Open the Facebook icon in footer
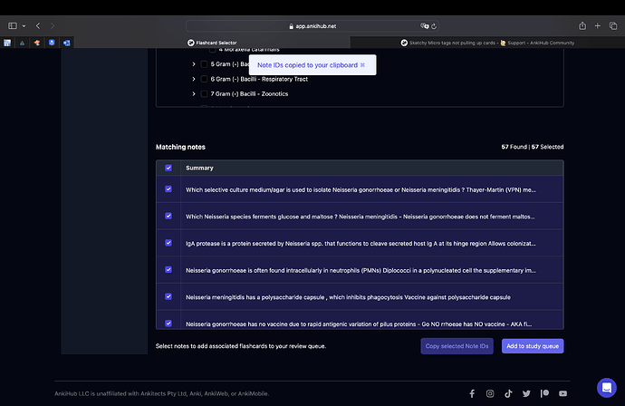This screenshot has width=625, height=406. [x=472, y=393]
